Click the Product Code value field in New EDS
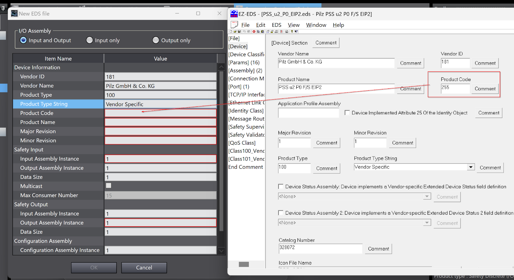 click(x=161, y=113)
